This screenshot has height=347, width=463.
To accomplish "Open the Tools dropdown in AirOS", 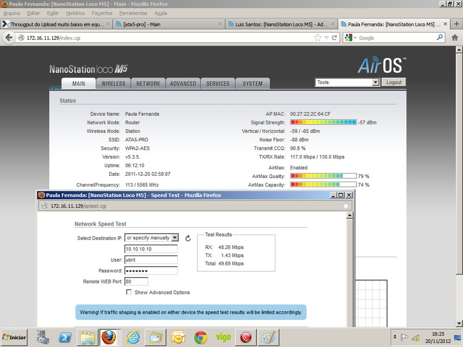I will point(347,82).
